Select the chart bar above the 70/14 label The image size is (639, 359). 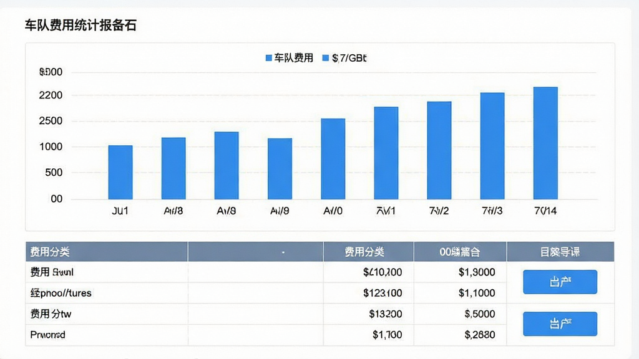[545, 143]
